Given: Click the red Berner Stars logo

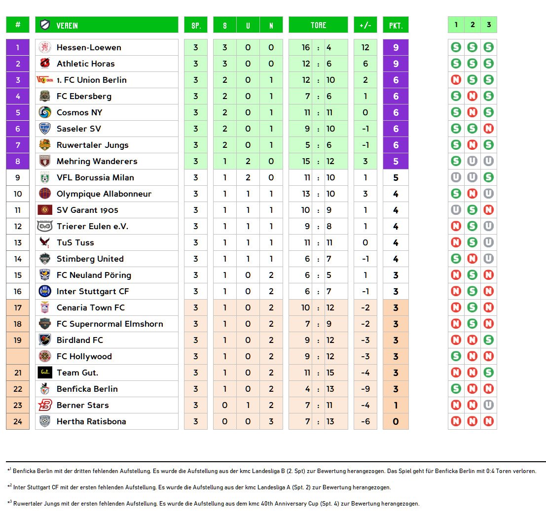Looking at the screenshot, I should tap(45, 405).
